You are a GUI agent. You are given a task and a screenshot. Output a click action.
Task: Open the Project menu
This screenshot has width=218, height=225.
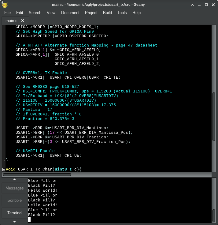point(91,13)
